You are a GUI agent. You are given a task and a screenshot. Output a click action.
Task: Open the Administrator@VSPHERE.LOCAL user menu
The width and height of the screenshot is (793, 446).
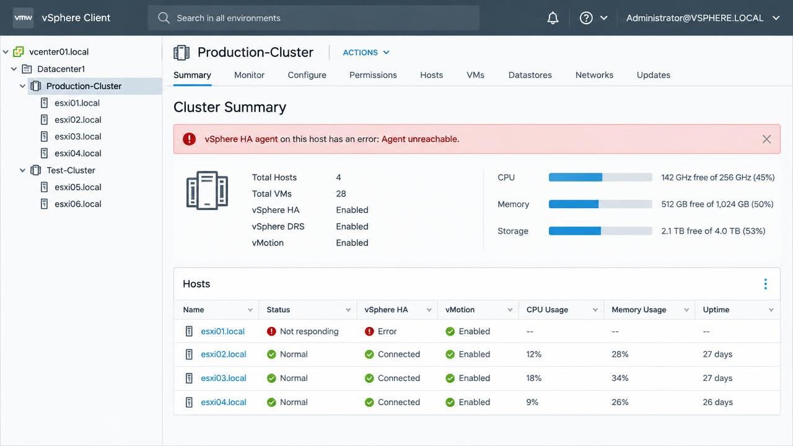coord(703,18)
